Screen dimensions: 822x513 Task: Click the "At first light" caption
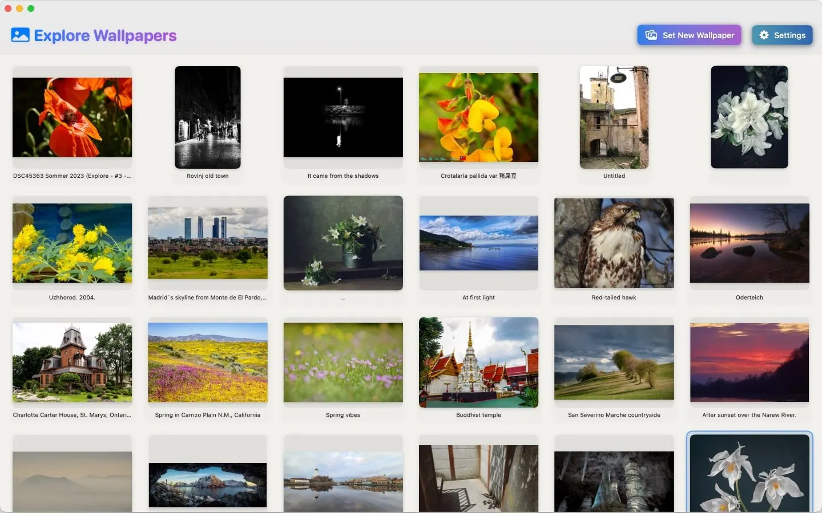478,298
